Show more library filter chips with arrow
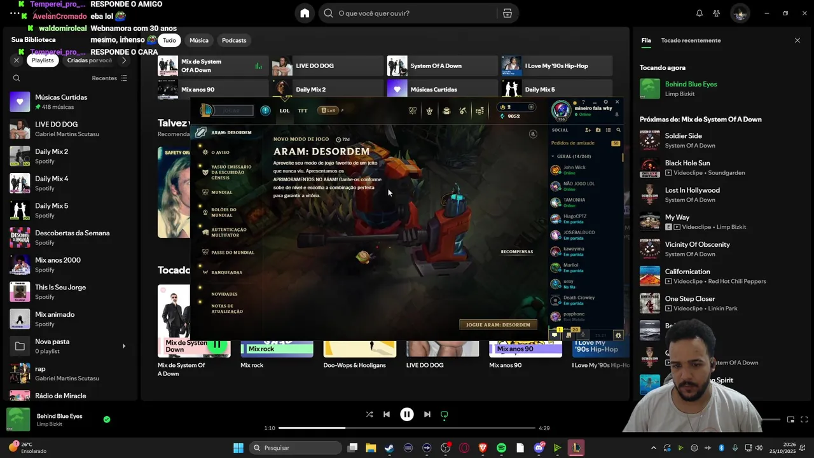The image size is (814, 458). (x=124, y=60)
